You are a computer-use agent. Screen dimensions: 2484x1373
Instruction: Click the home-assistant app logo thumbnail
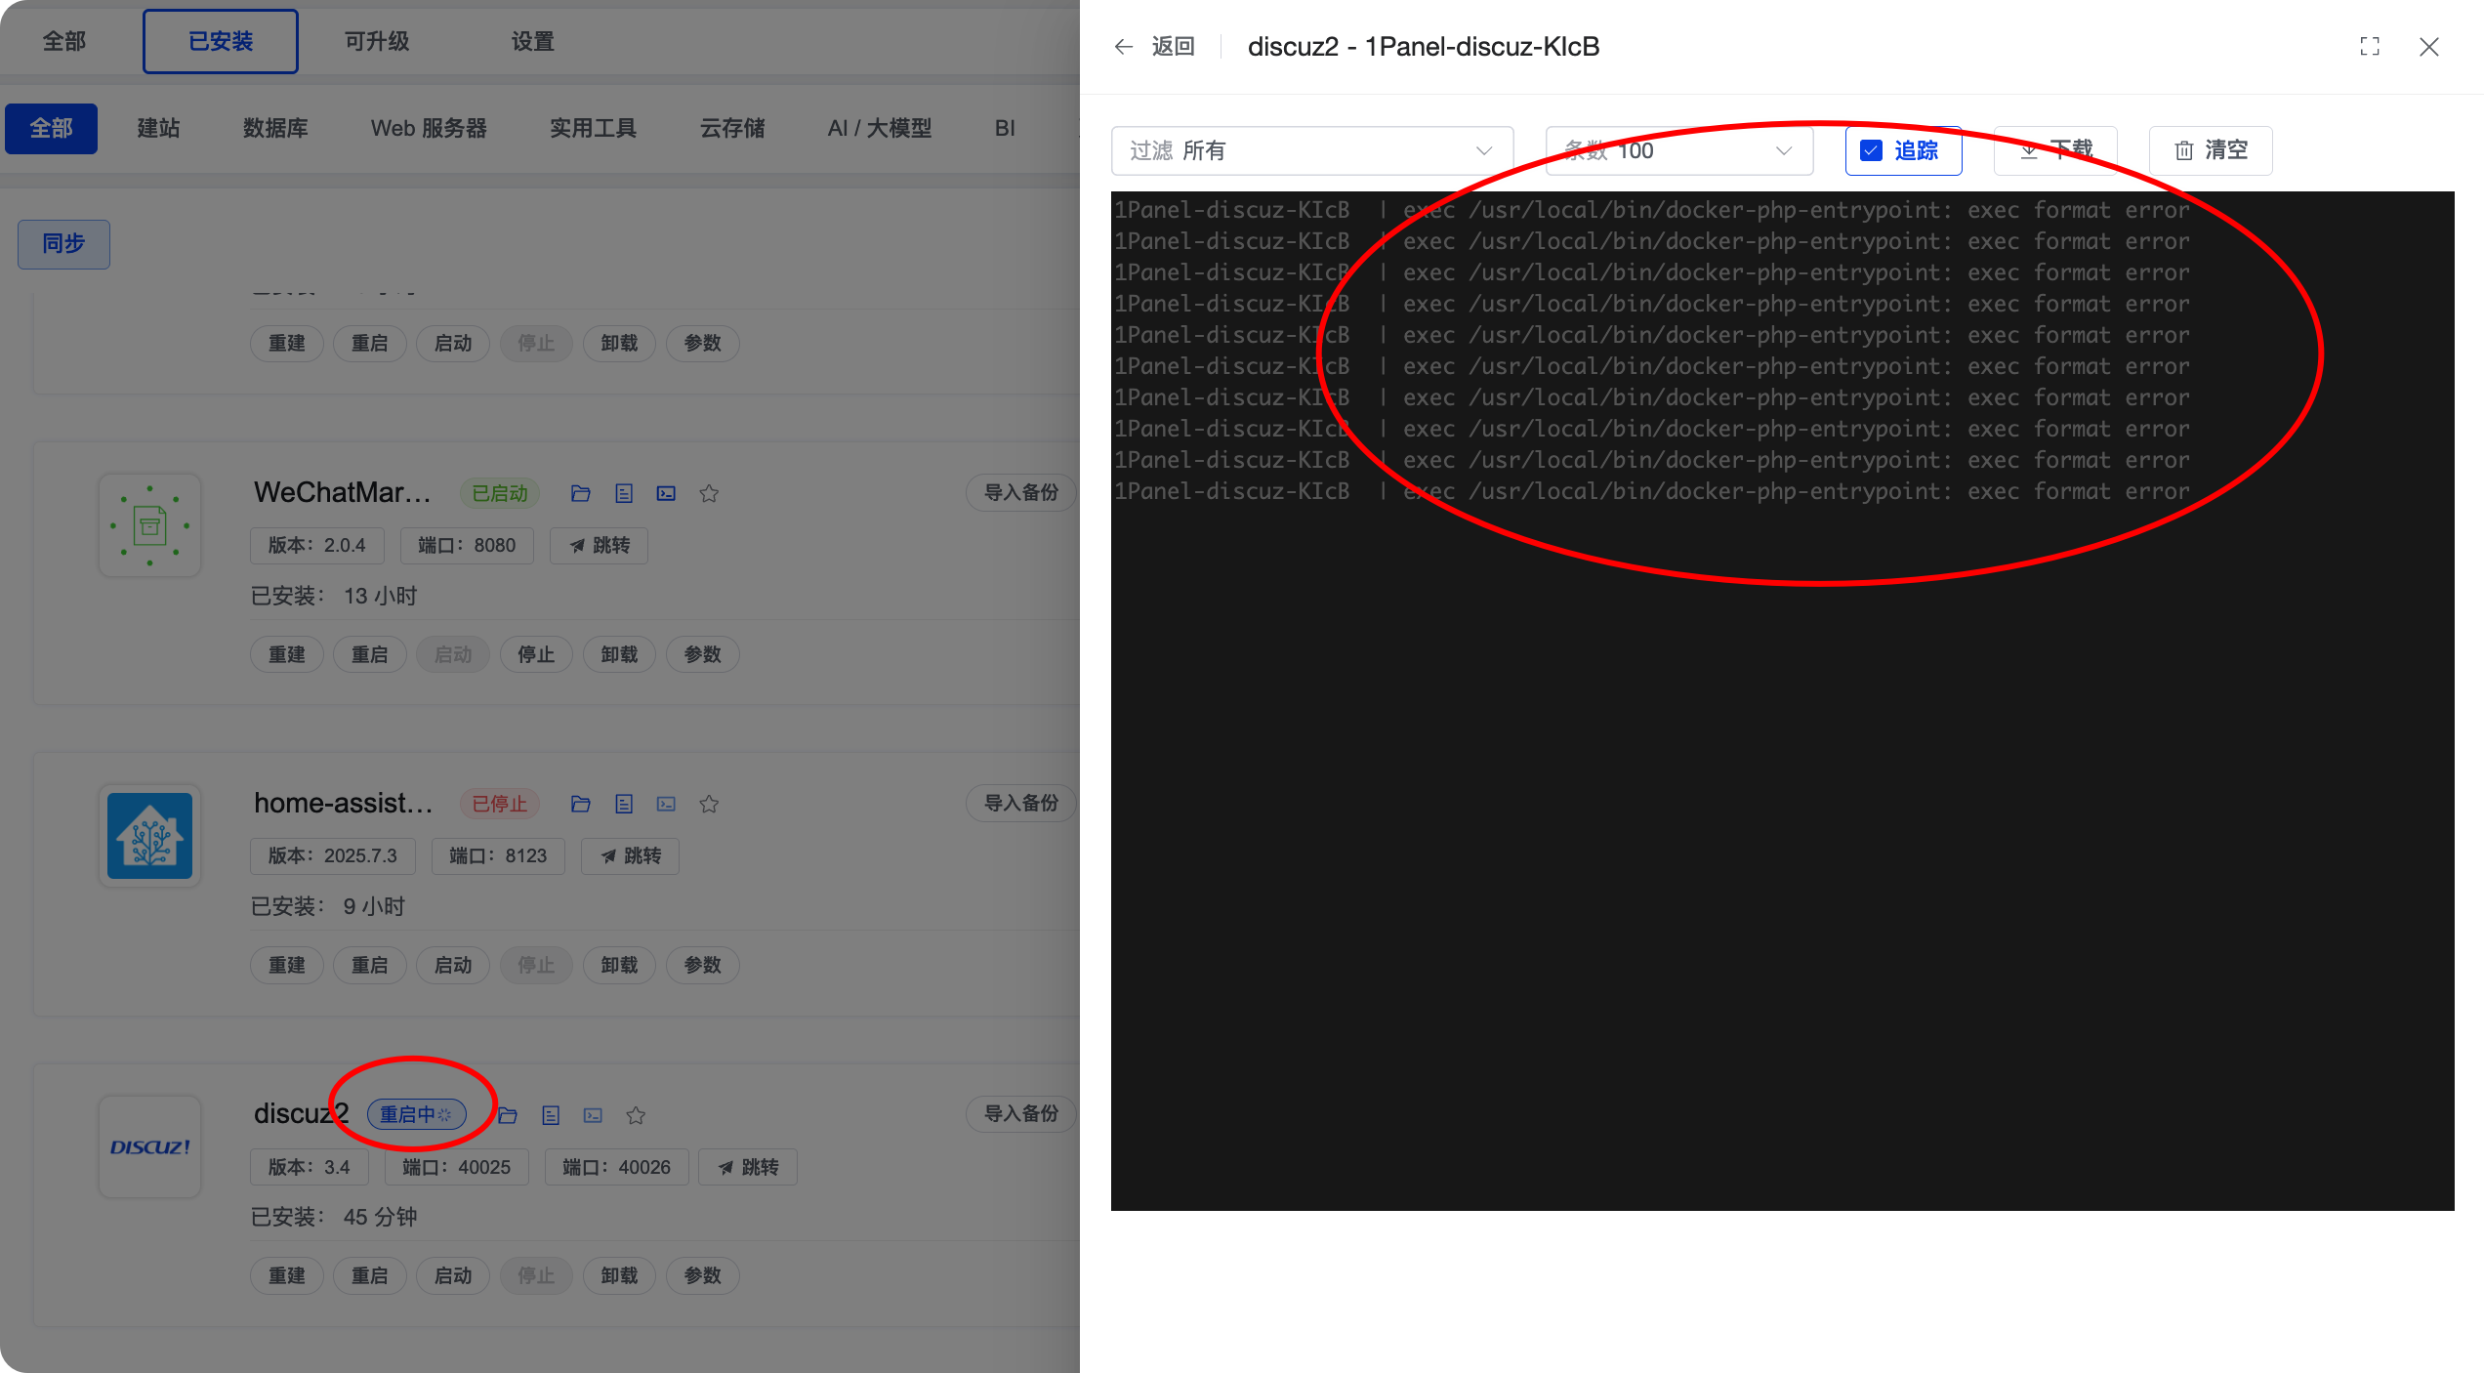(149, 836)
